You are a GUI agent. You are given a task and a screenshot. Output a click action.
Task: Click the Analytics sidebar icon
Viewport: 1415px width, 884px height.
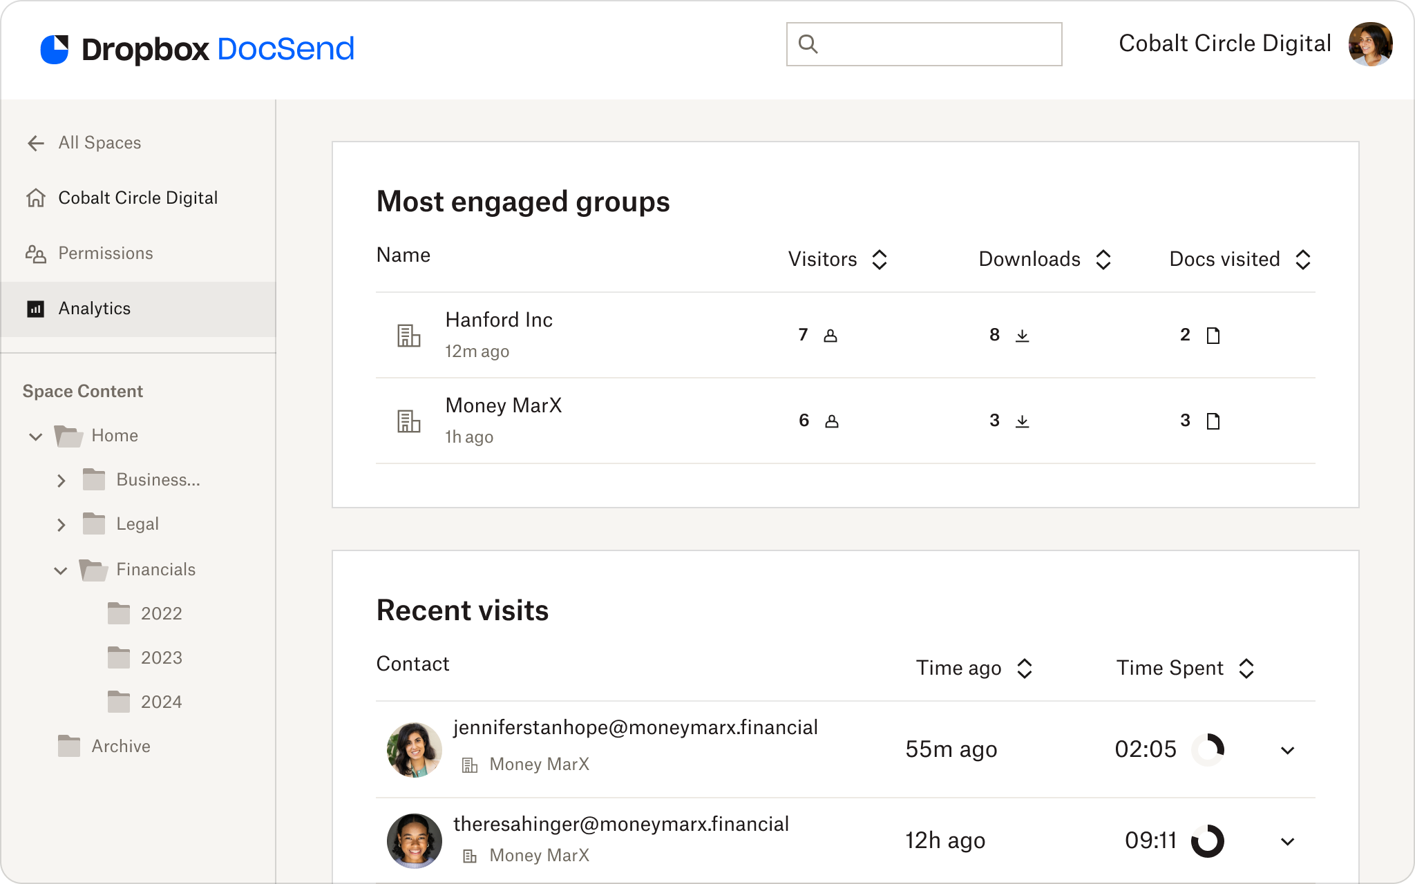click(36, 307)
